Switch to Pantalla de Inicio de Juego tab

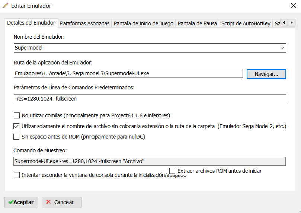(144, 23)
